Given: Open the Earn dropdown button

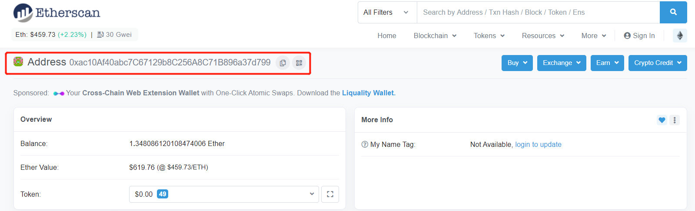Looking at the screenshot, I should click(x=607, y=63).
